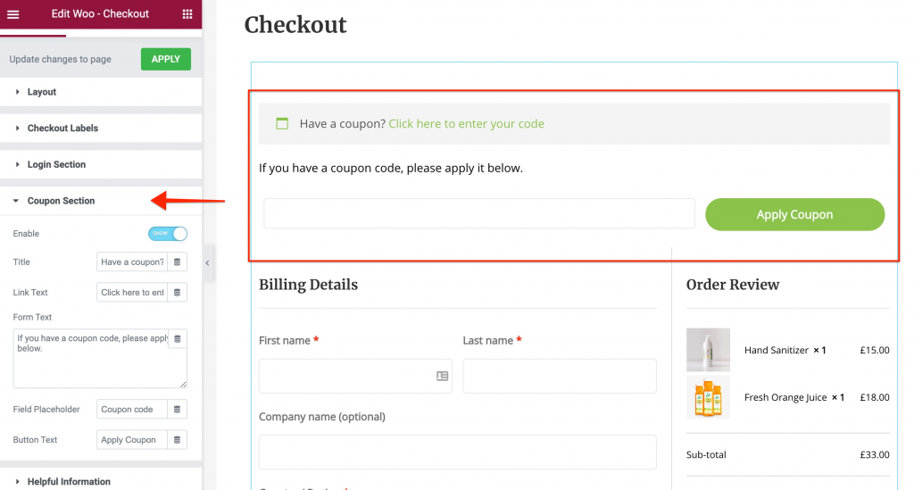Image resolution: width=914 pixels, height=490 pixels.
Task: Click the First name input field
Action: (355, 376)
